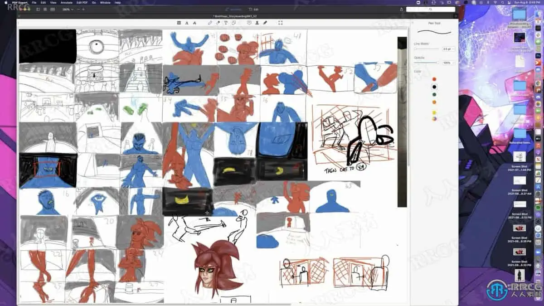Select the Pen drawing tool

tap(209, 23)
